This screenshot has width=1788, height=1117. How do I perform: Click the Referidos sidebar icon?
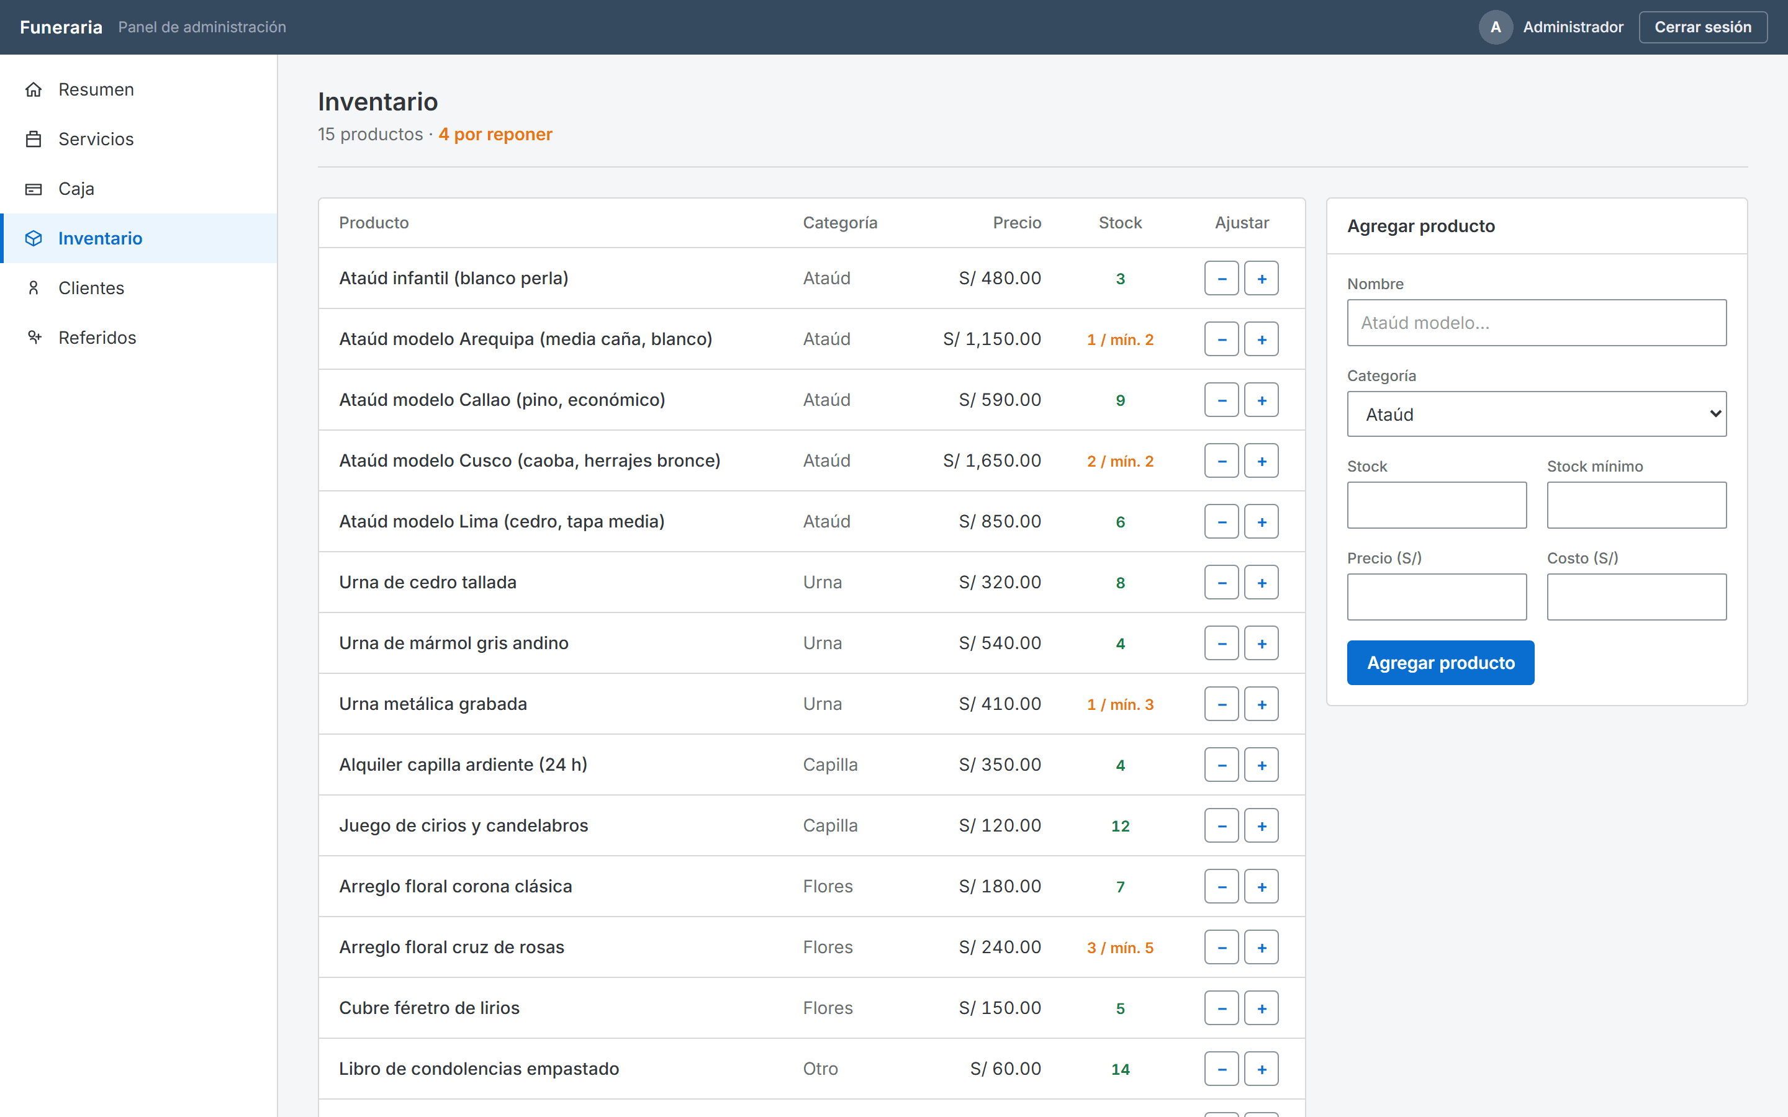(x=34, y=337)
